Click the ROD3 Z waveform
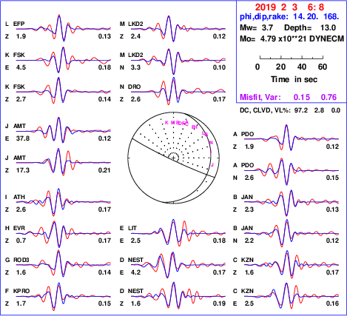Screen dimensions: 347x316 click(x=64, y=265)
